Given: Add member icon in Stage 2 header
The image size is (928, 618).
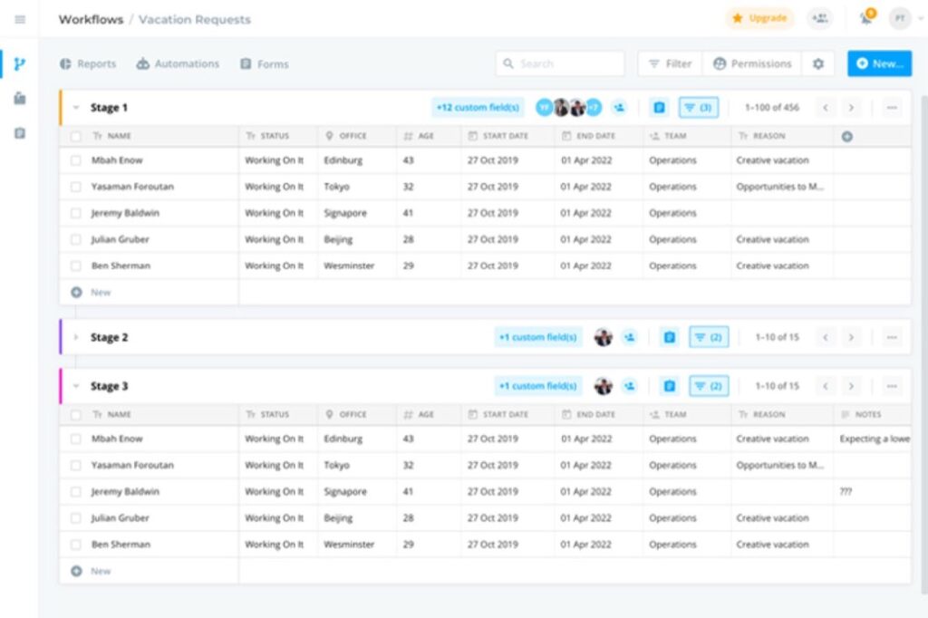Looking at the screenshot, I should point(630,337).
